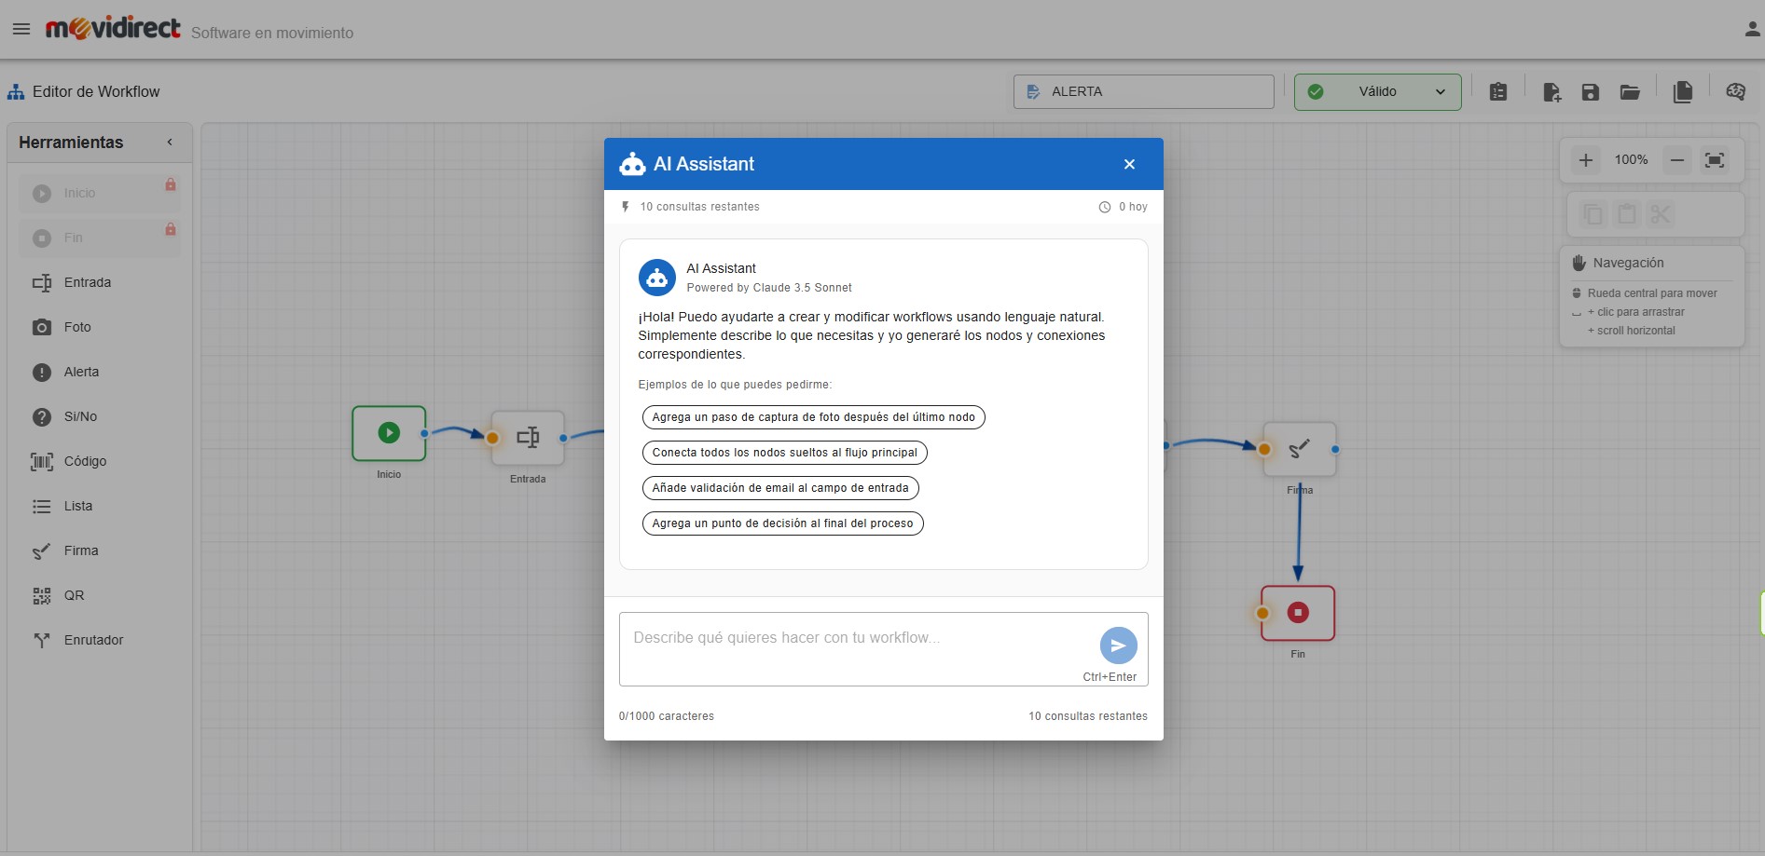Image resolution: width=1765 pixels, height=856 pixels.
Task: Select the Alerta tool
Action: click(100, 372)
